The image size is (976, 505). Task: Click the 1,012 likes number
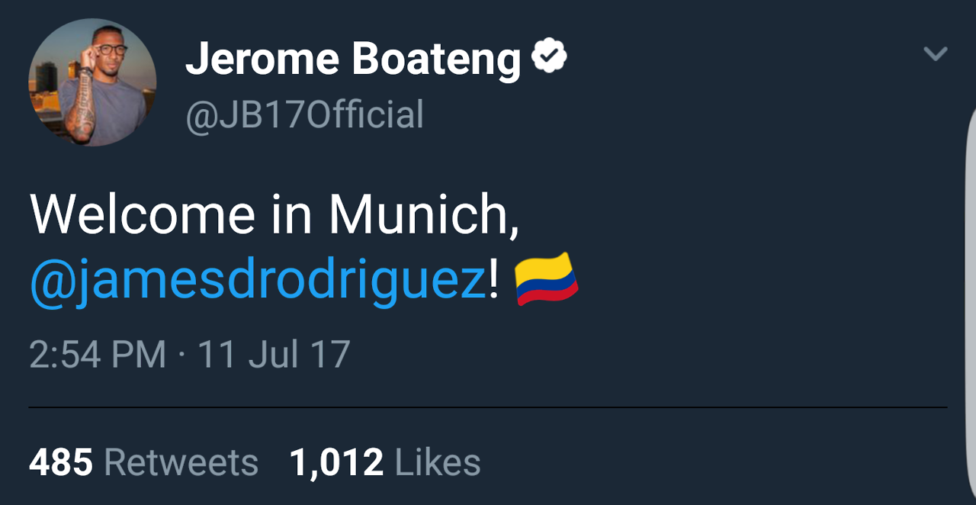(x=336, y=463)
